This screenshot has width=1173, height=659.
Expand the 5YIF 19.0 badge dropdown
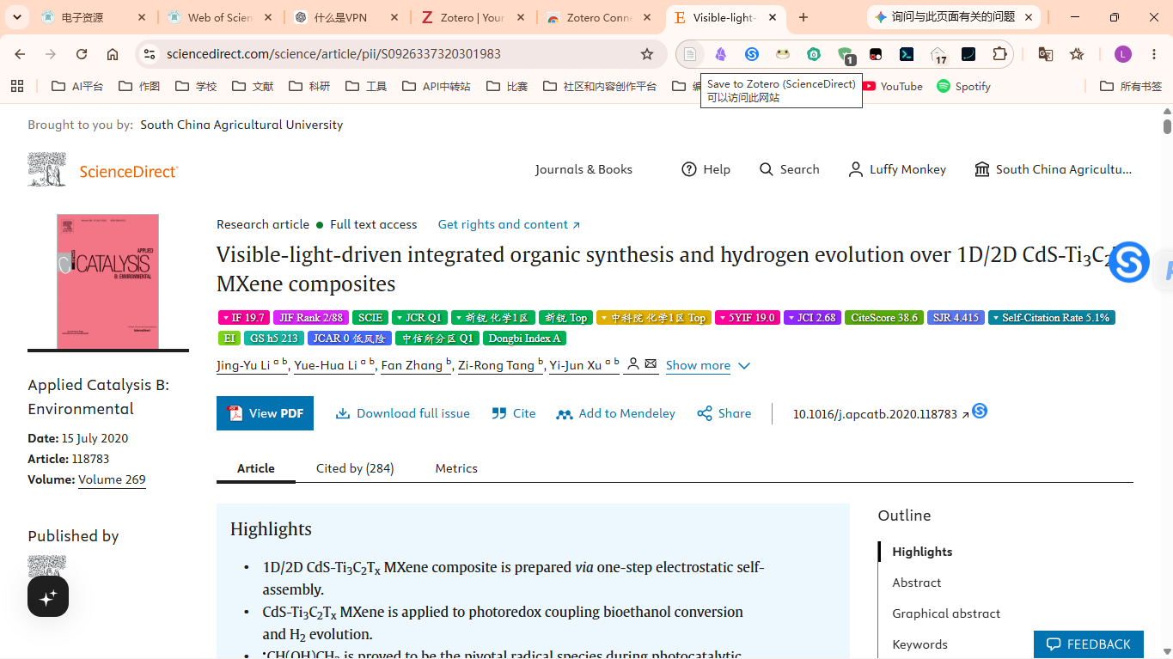(747, 318)
